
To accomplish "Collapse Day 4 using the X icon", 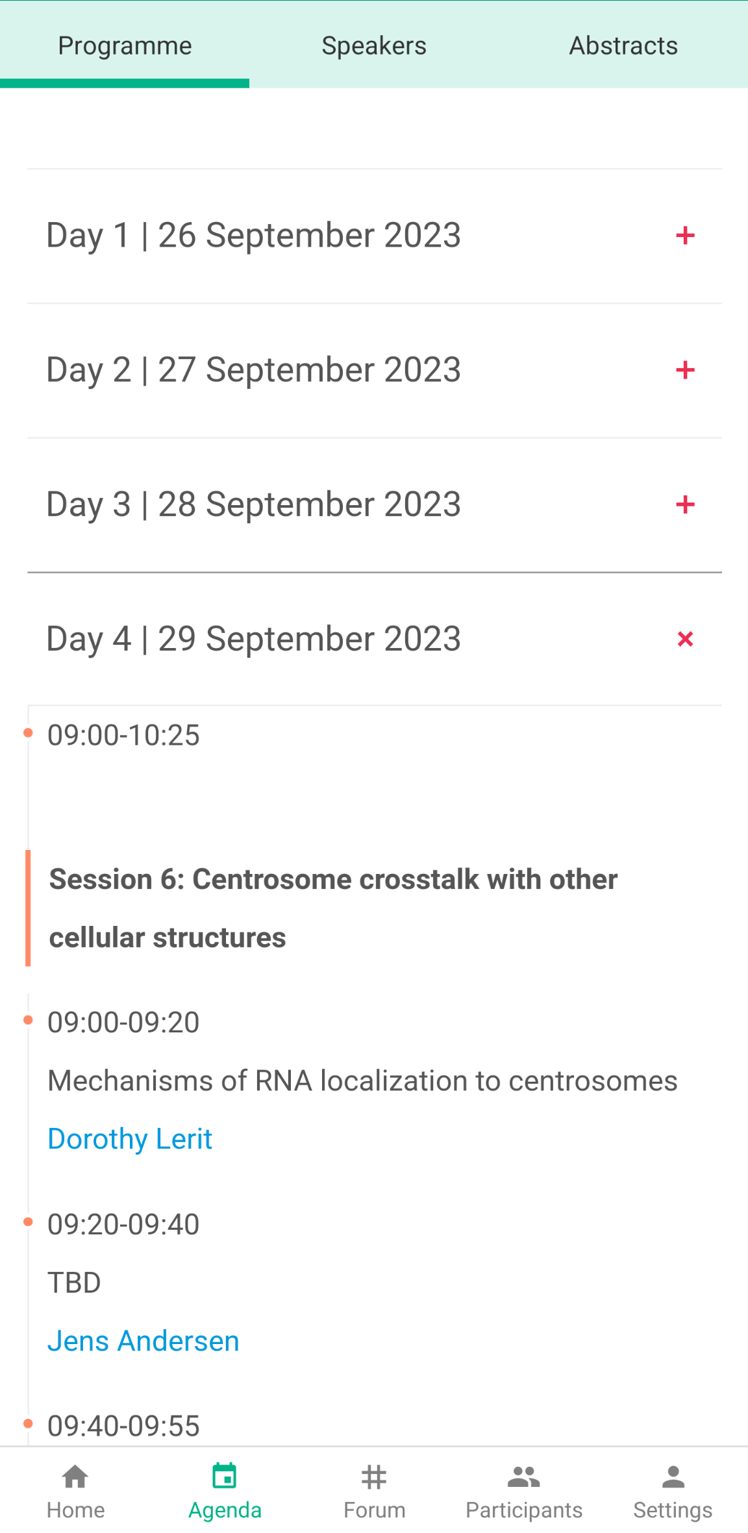I will (x=685, y=639).
